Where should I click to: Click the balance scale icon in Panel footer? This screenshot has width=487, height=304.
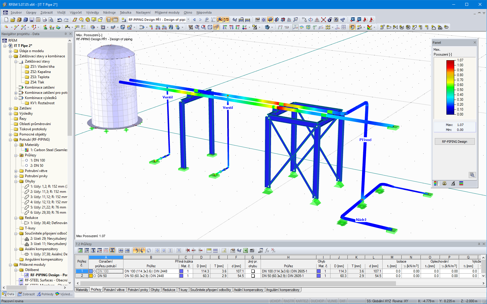444,183
